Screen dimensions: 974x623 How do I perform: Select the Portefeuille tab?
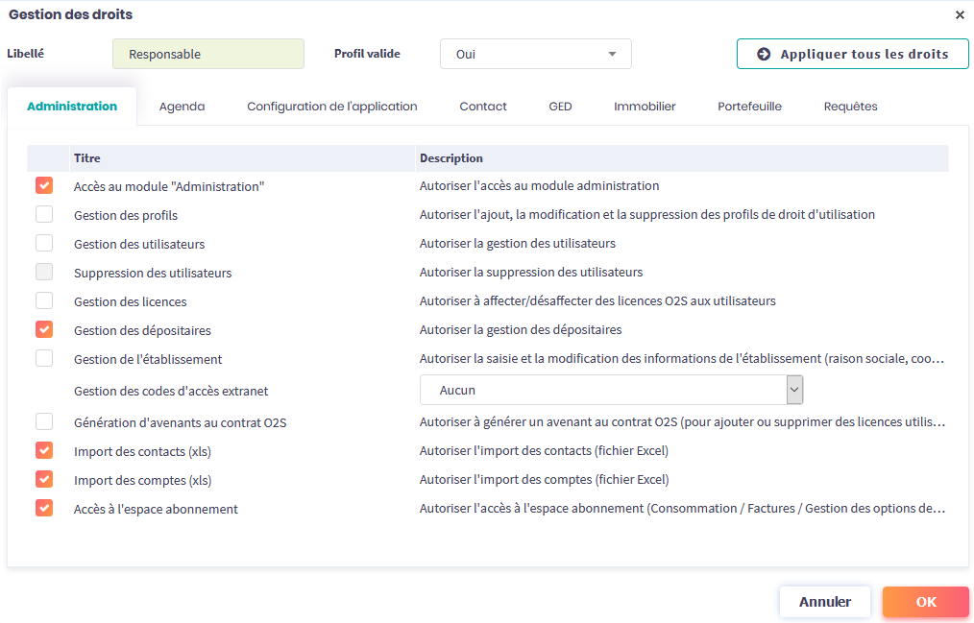[749, 107]
